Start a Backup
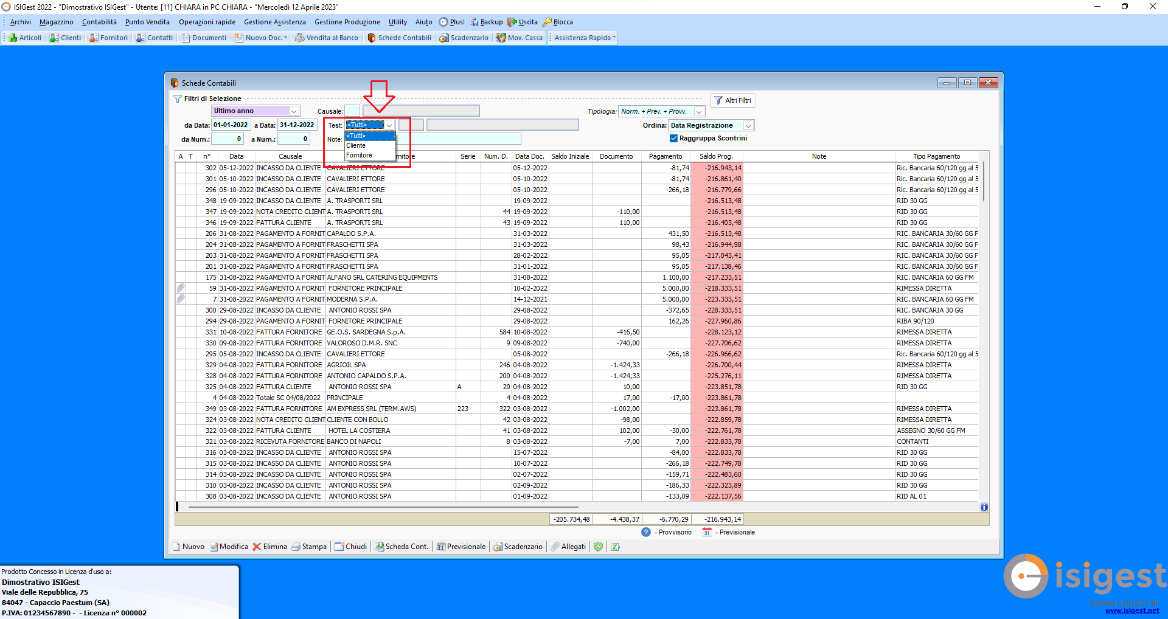1168x619 pixels. (x=487, y=22)
